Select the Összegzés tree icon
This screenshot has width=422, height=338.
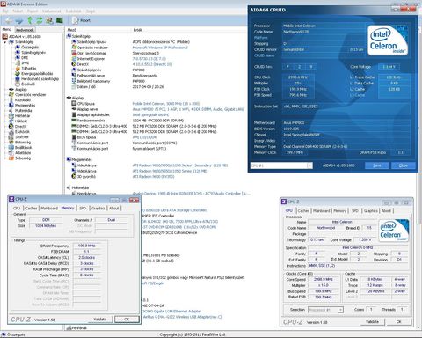[18, 47]
